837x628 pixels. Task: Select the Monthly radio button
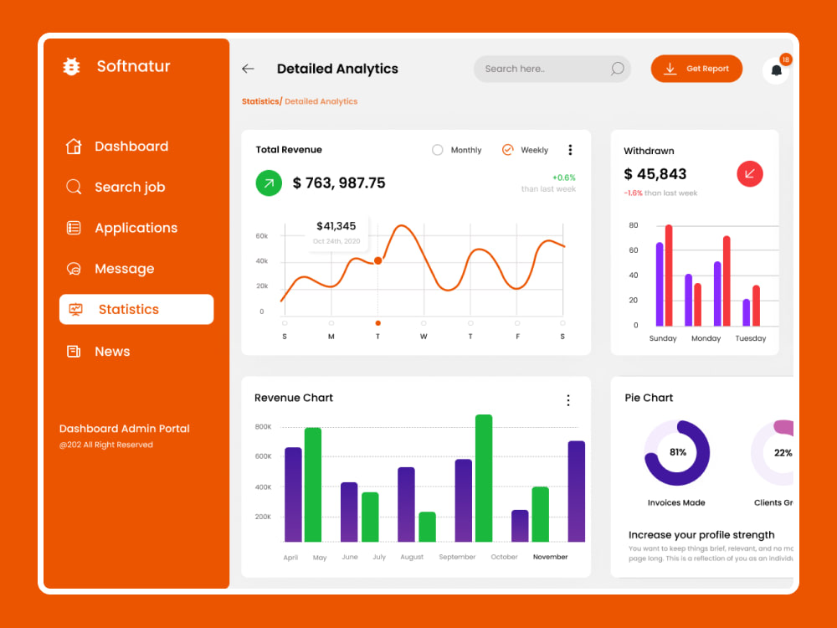[437, 150]
